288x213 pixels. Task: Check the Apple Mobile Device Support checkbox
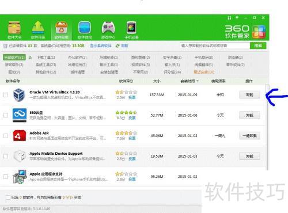6,156
